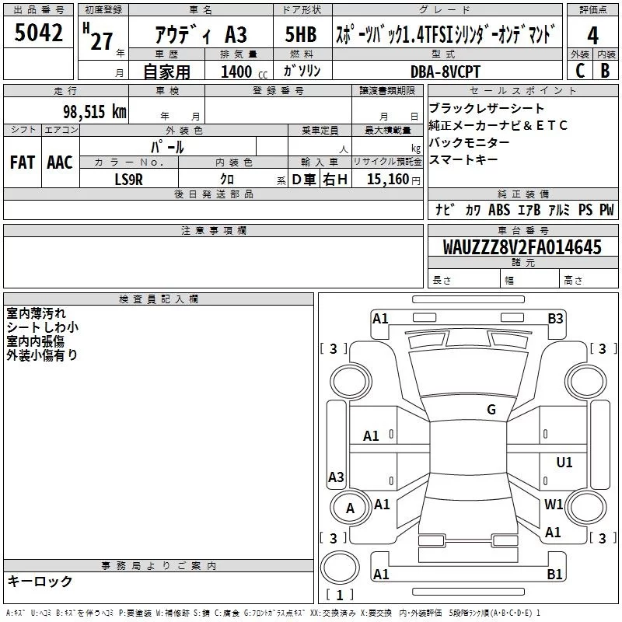Click the D車 import marker
The width and height of the screenshot is (622, 622).
[303, 180]
